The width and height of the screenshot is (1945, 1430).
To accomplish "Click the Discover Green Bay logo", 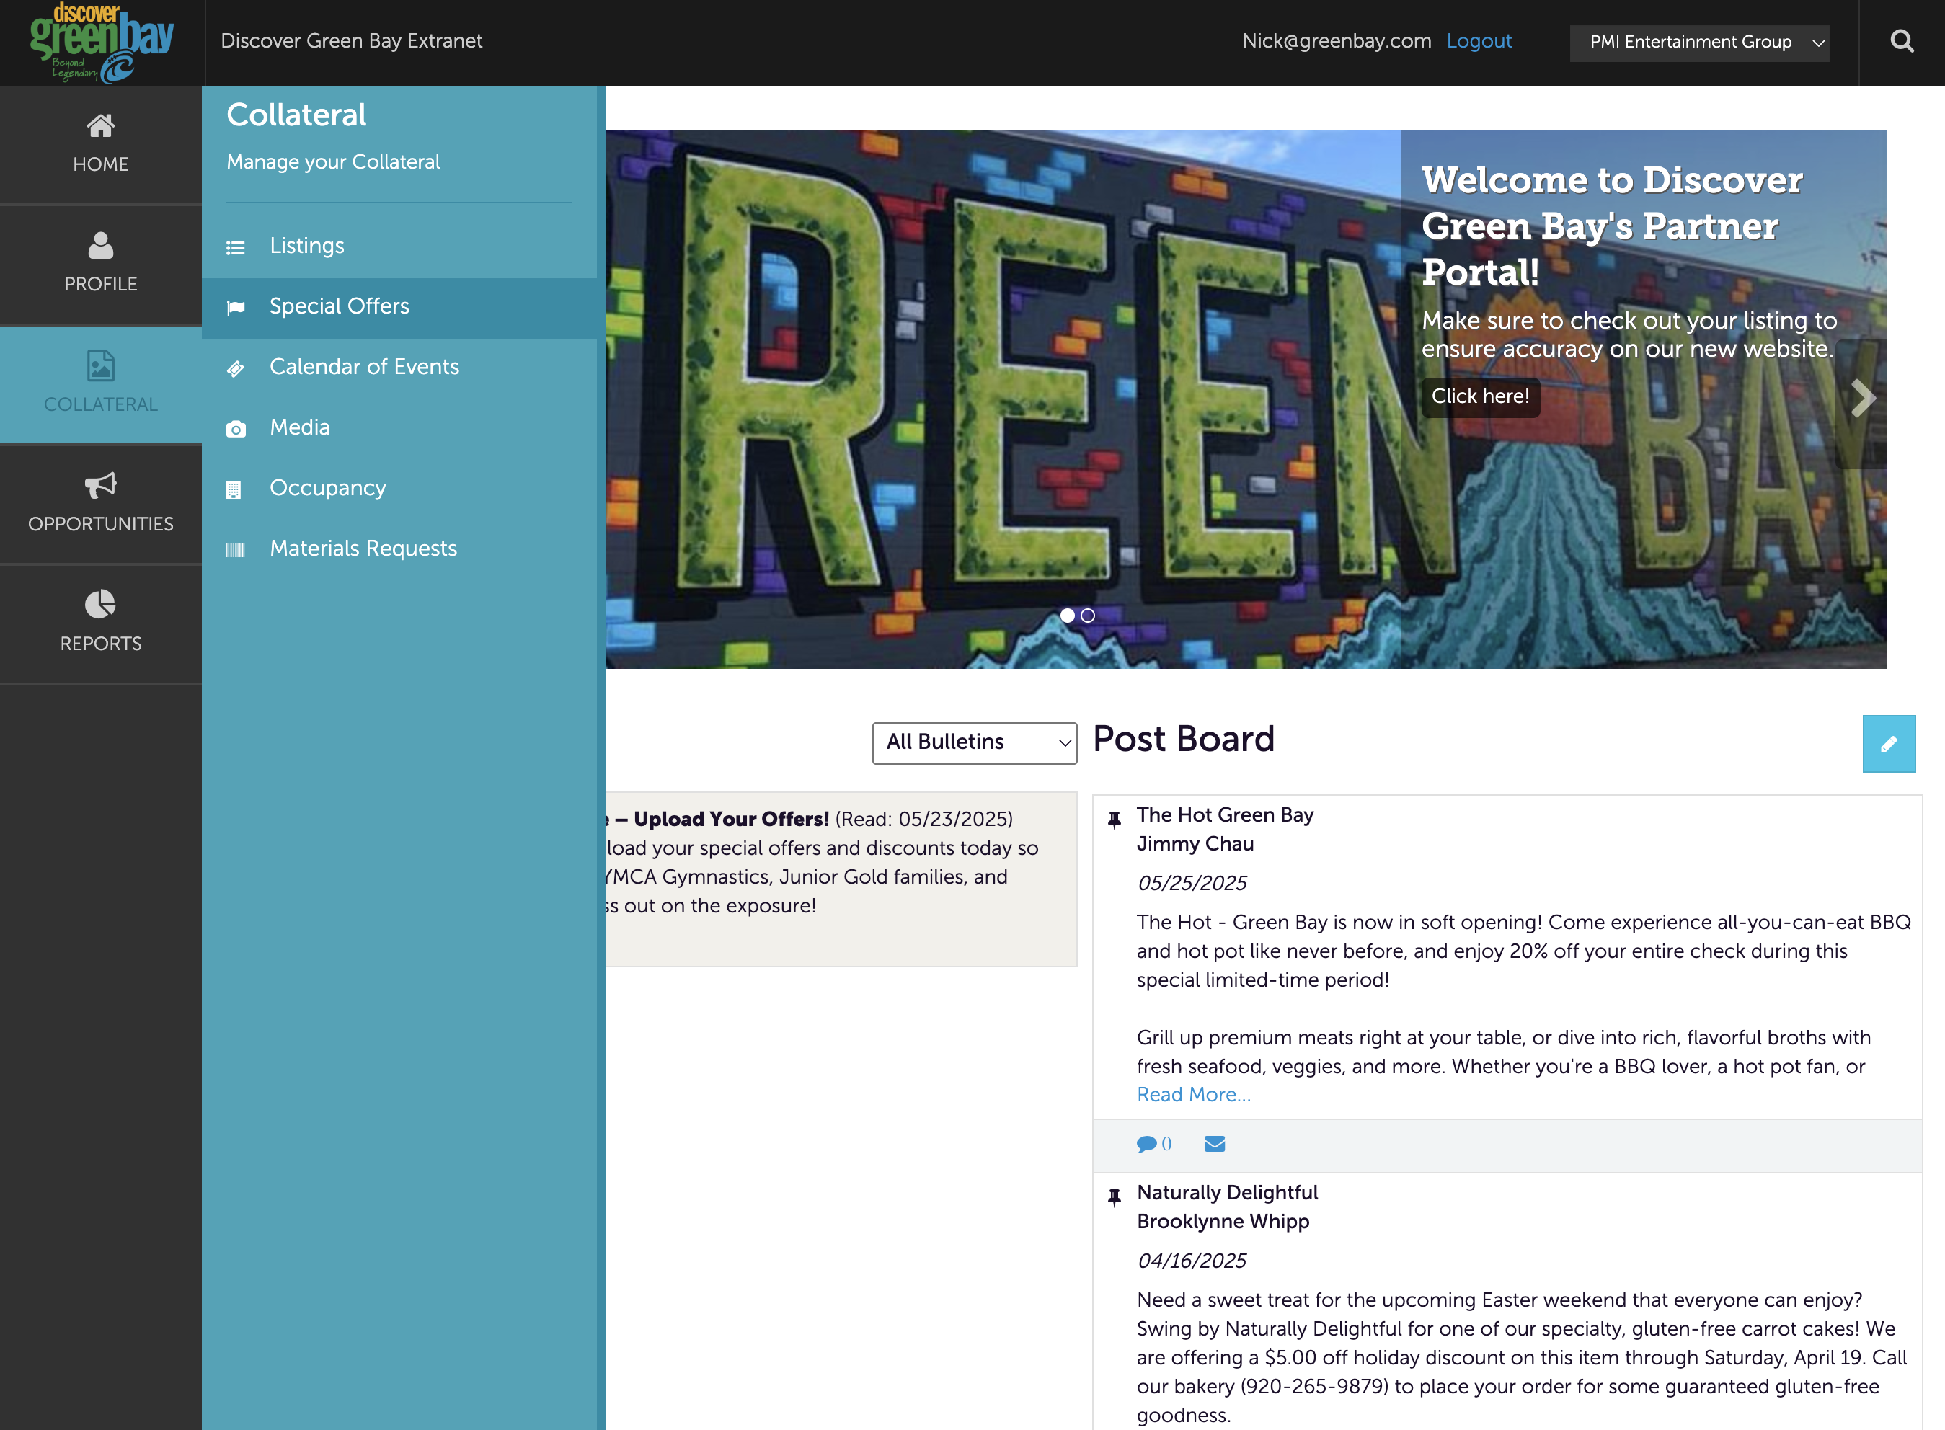I will click(101, 43).
